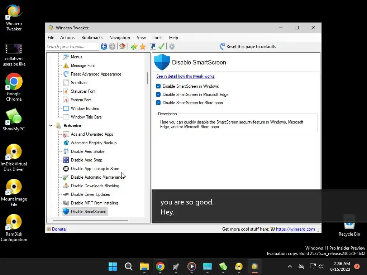Screen dimensions: 367x275
Task: Open File Explorer from taskbar
Action: point(144,266)
